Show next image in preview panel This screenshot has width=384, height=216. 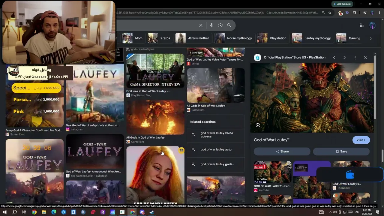[344, 58]
